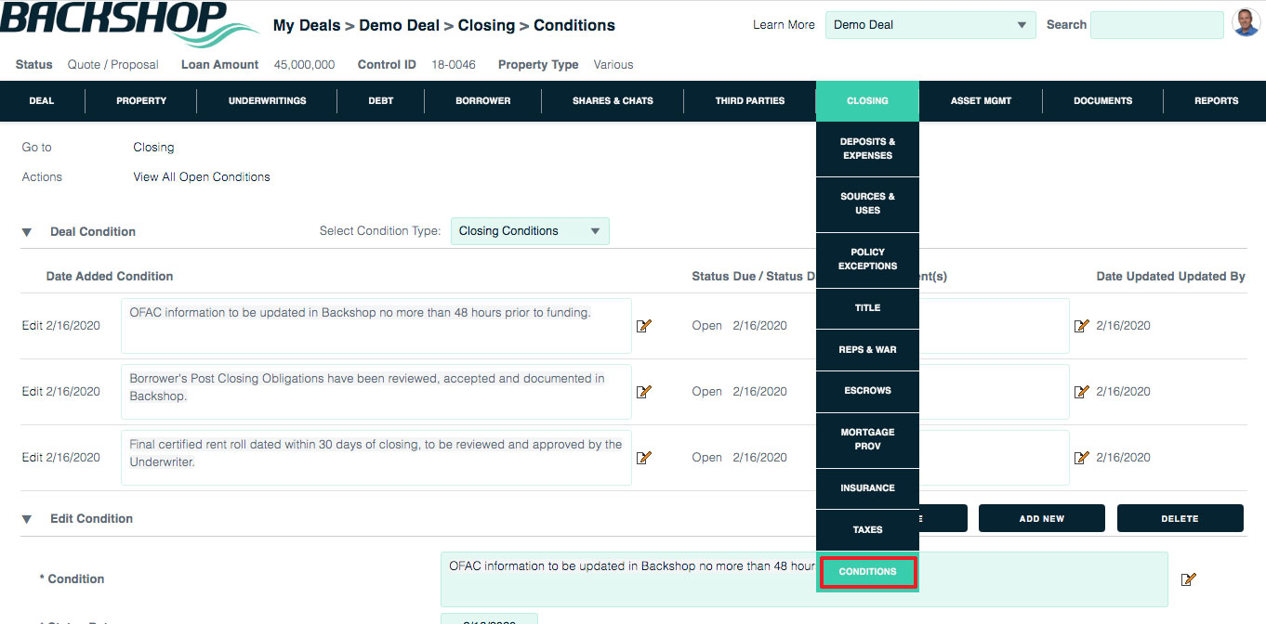Click the Closing menu tab
The height and width of the screenshot is (624, 1266).
(867, 101)
